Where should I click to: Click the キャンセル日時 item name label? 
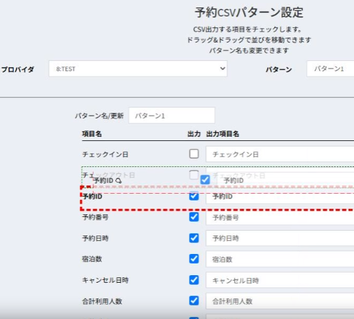coord(105,280)
